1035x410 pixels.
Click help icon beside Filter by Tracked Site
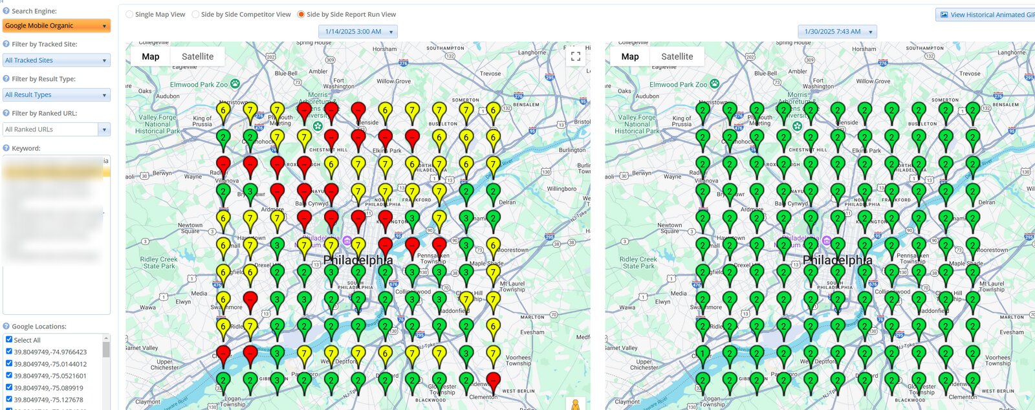coord(6,44)
